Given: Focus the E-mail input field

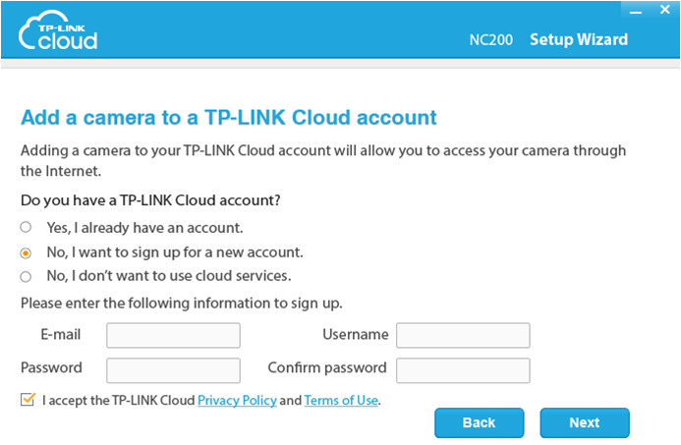Looking at the screenshot, I should point(173,335).
